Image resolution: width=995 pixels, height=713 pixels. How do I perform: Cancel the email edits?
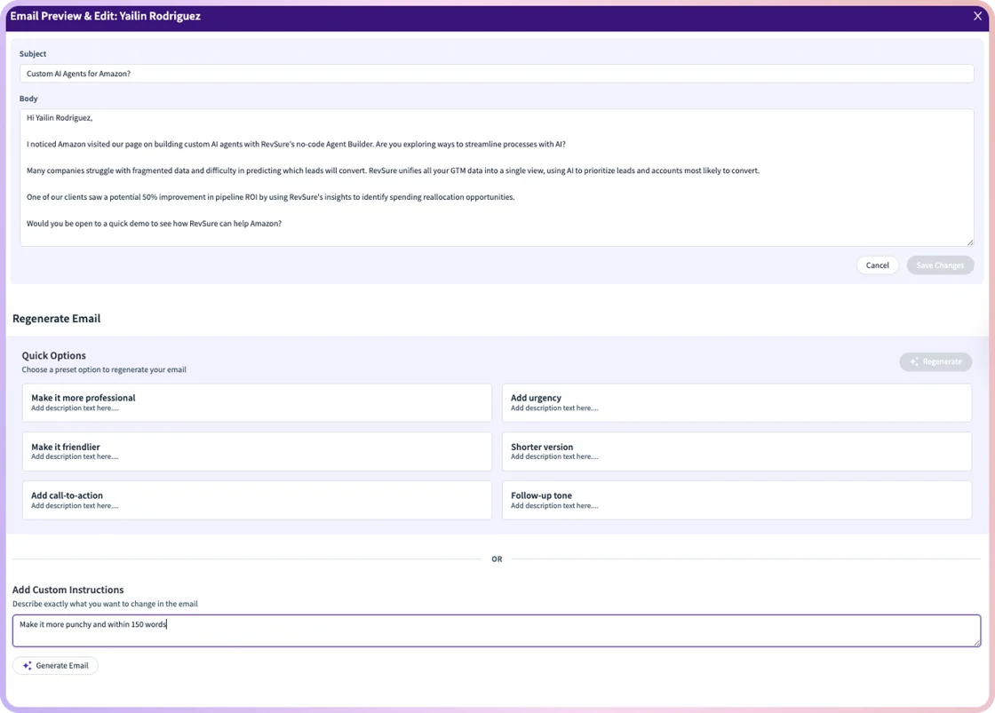point(877,265)
